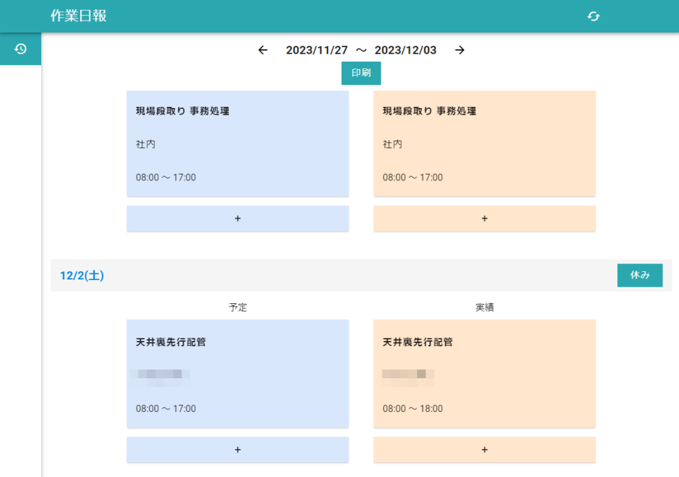The image size is (679, 477).
Task: Open the orange 現場段取り 事務処理 actual card
Action: (484, 143)
